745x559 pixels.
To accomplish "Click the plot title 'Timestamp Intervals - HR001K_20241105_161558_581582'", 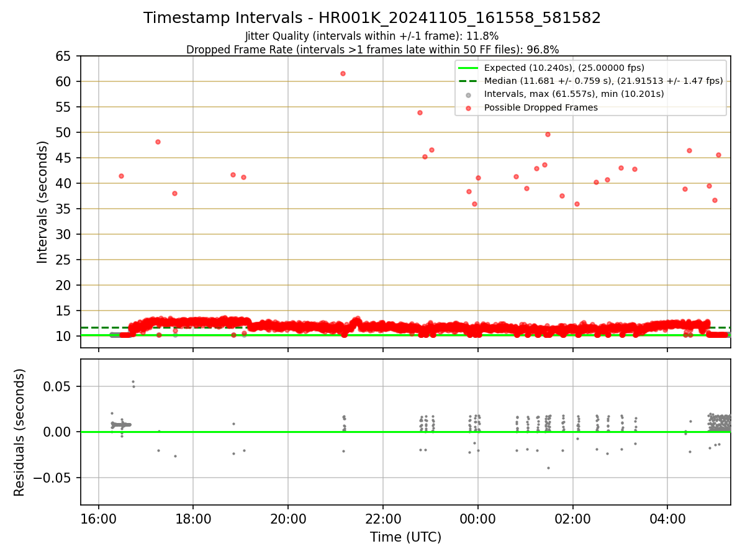I will pos(372,18).
